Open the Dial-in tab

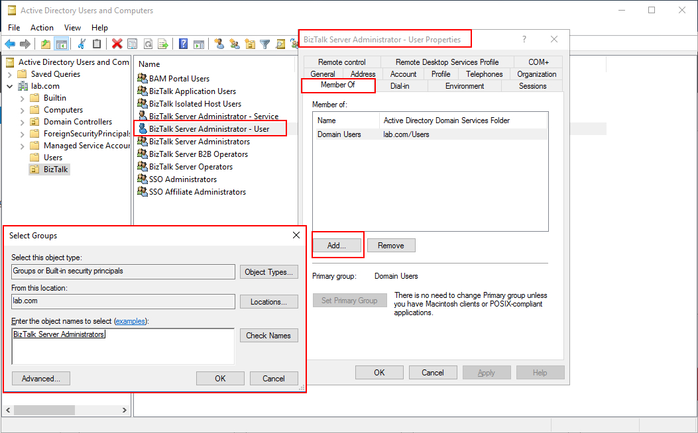click(400, 86)
